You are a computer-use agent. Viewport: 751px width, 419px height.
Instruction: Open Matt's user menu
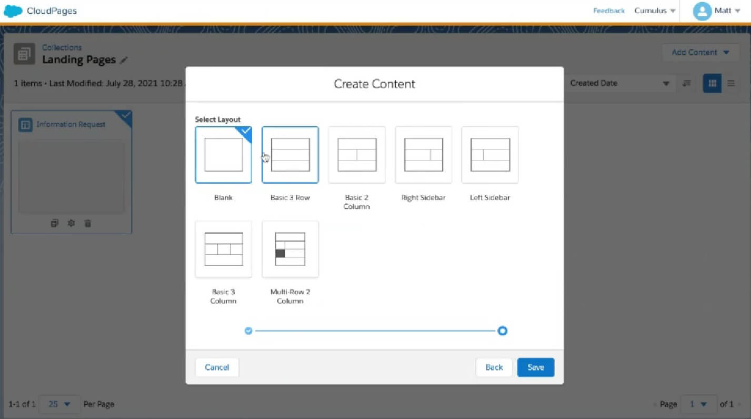click(727, 11)
